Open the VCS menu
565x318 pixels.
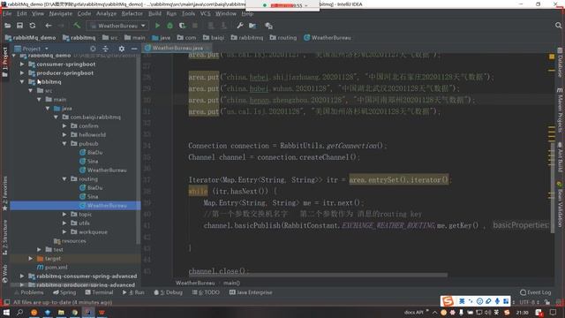(205, 13)
